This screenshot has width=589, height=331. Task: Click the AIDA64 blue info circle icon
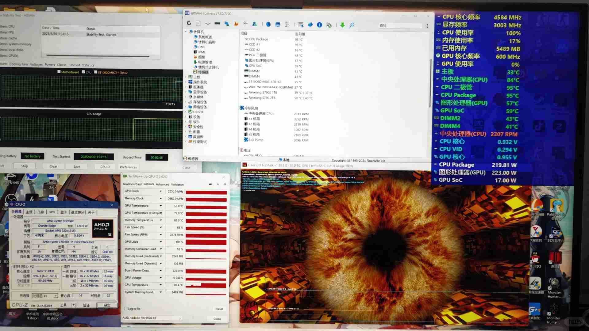coord(320,25)
